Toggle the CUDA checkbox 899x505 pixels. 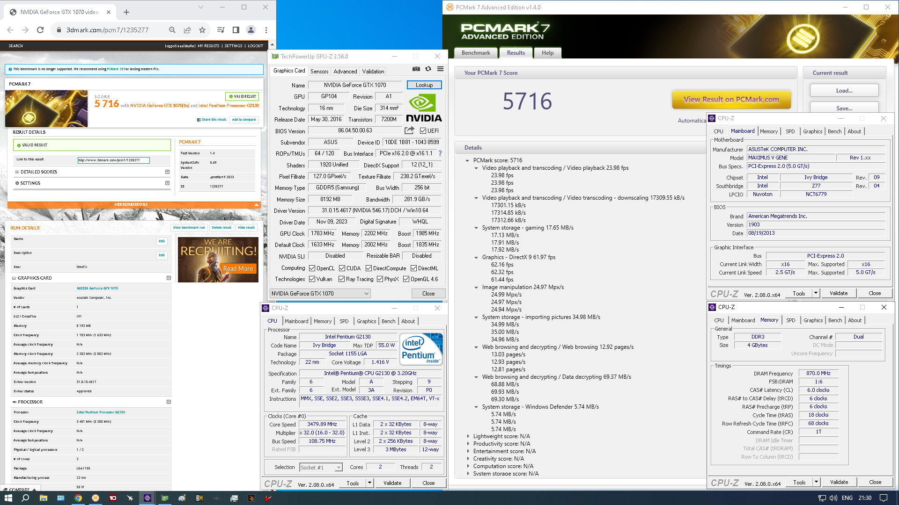(342, 268)
